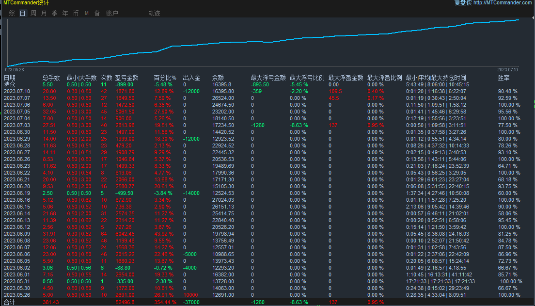Viewport: 535px width, 306px height.
Task: Click the balance value 27024.03
Action: pos(223,200)
